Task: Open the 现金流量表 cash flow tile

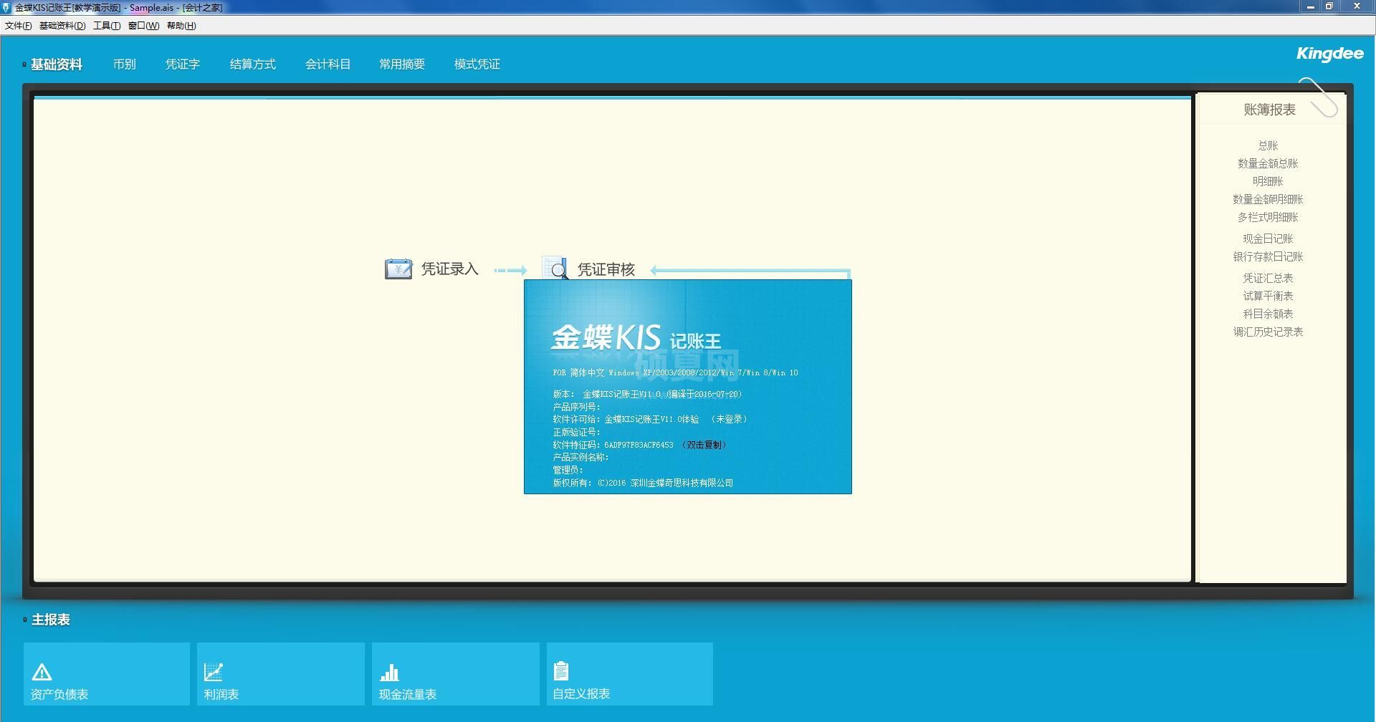Action: coord(456,674)
